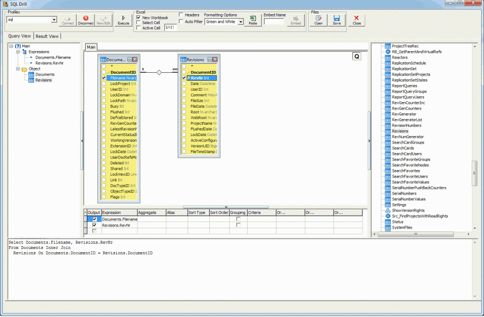Click the Paste to Excel icon
The width and height of the screenshot is (484, 317).
tap(252, 19)
